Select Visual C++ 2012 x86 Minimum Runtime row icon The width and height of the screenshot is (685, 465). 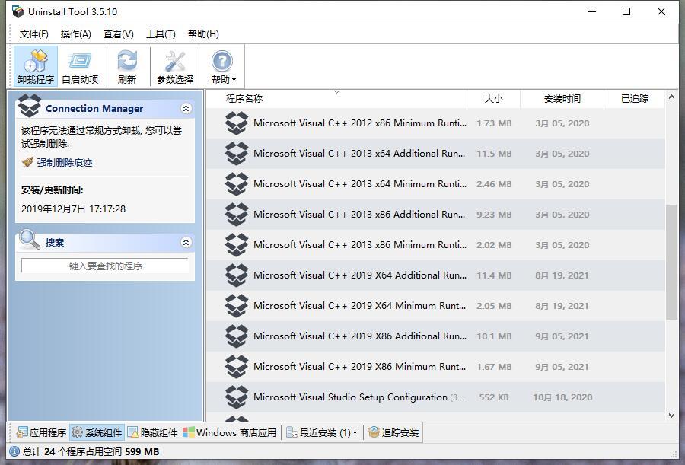click(237, 123)
